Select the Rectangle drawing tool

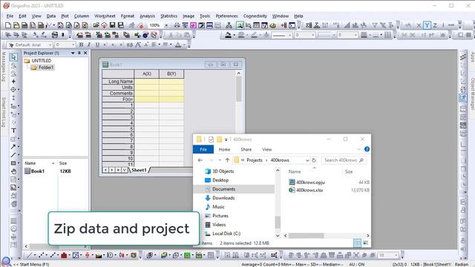point(13,163)
